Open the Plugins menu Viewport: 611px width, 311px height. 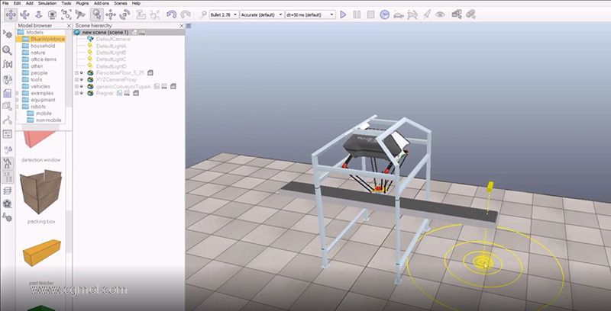click(82, 3)
